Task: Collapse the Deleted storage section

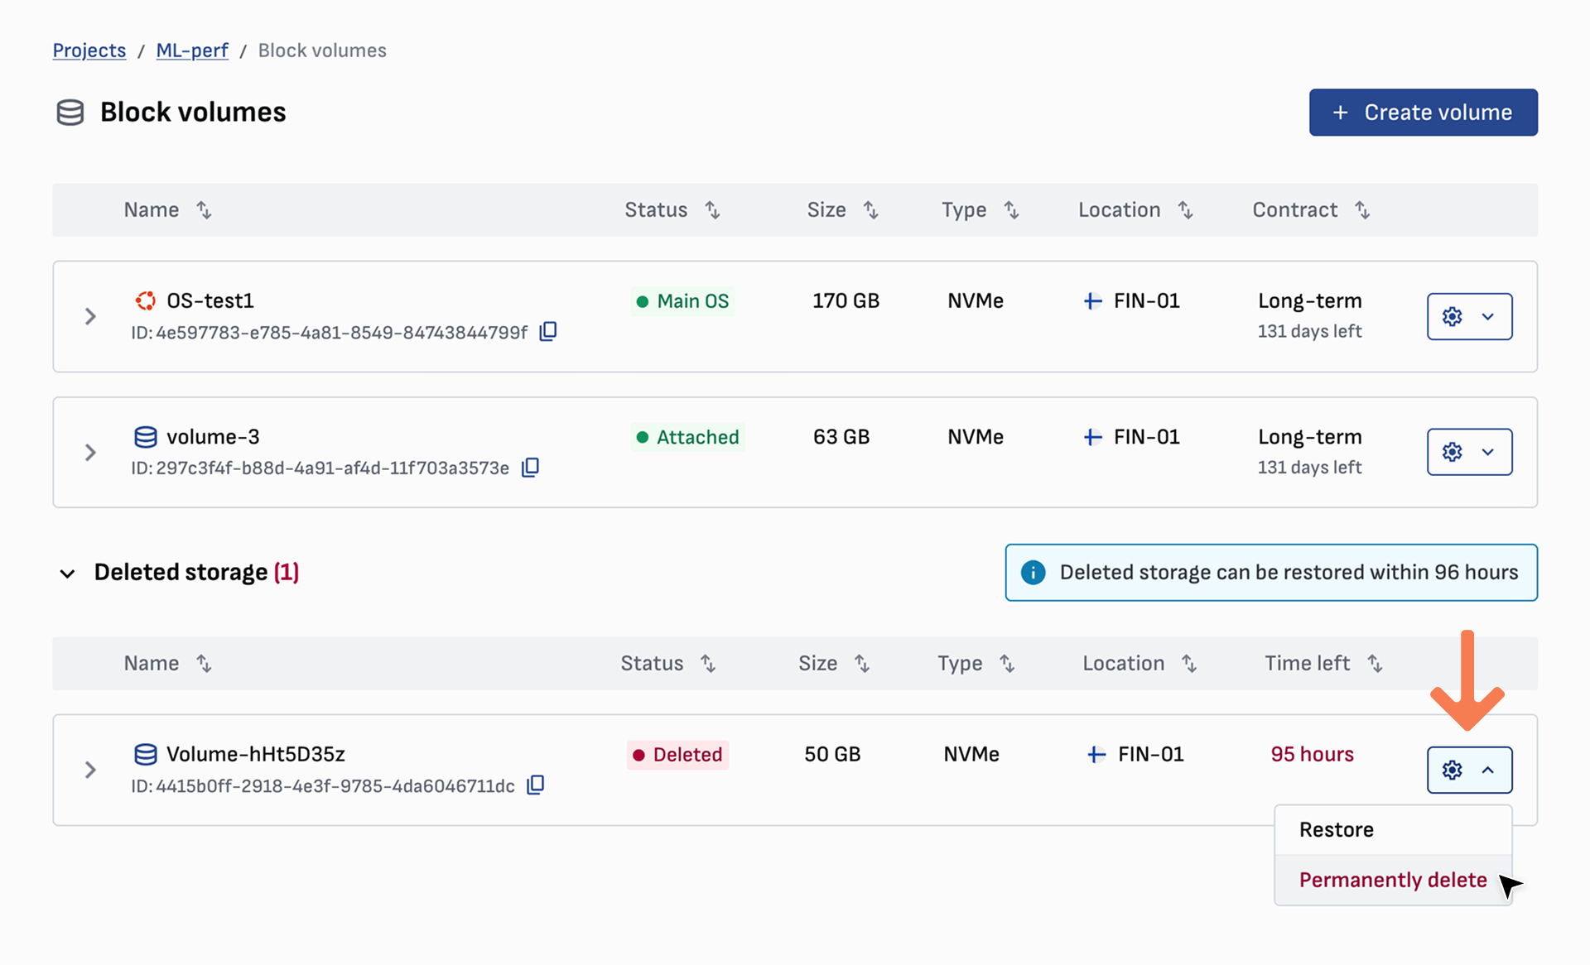Action: click(x=68, y=574)
